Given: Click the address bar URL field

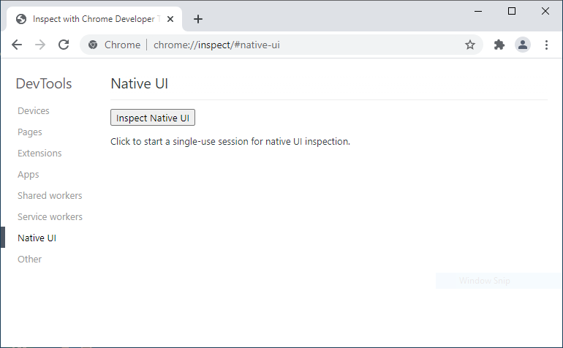Looking at the screenshot, I should tap(292, 45).
